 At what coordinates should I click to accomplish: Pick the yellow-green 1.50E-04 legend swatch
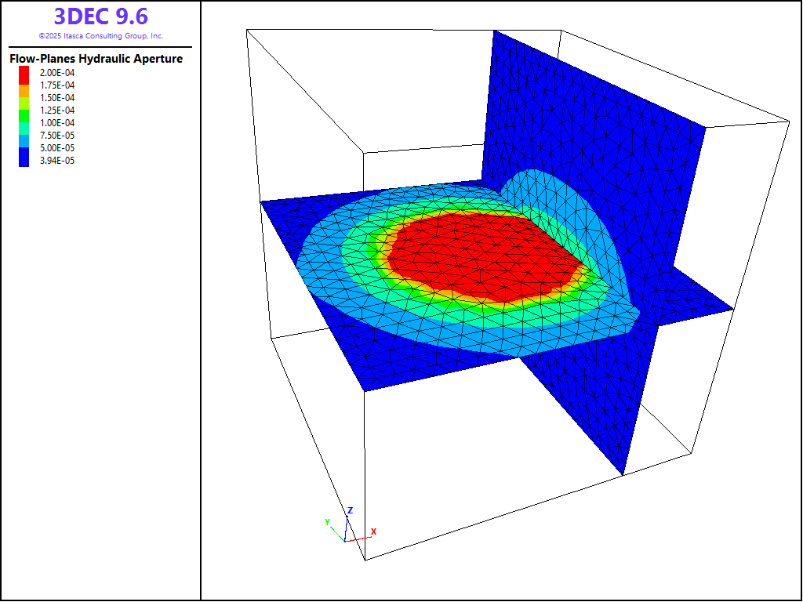24,98
